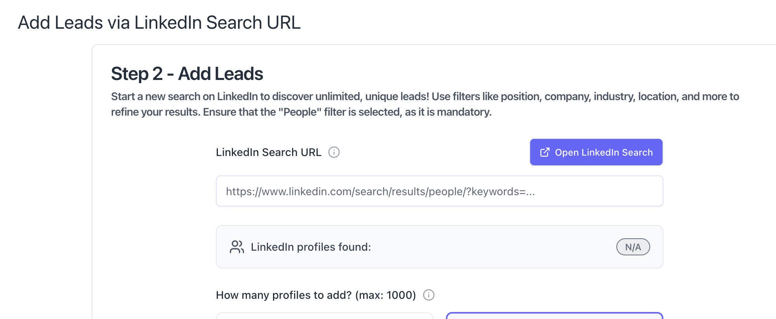Click the "Step 2 - Add Leads" heading
The height and width of the screenshot is (319, 776).
click(187, 74)
